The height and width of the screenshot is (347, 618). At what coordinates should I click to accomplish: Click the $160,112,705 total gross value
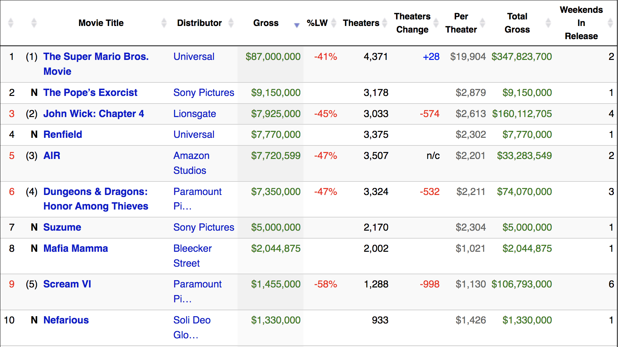point(522,114)
